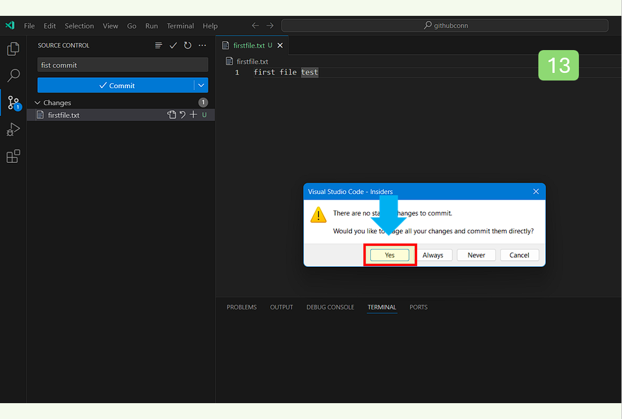Click the firstfile.txt breadcrumb in editor

click(252, 61)
